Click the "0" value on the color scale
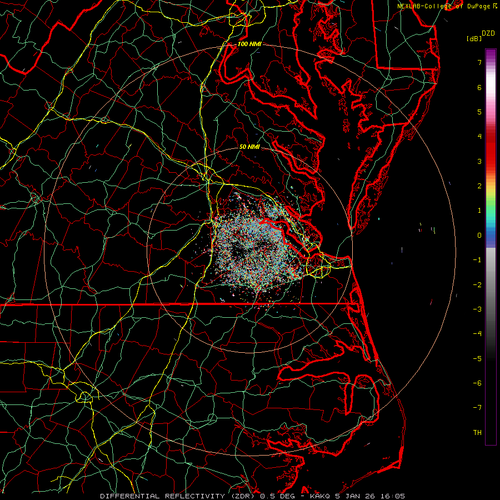This screenshot has height=500, width=500. click(479, 236)
